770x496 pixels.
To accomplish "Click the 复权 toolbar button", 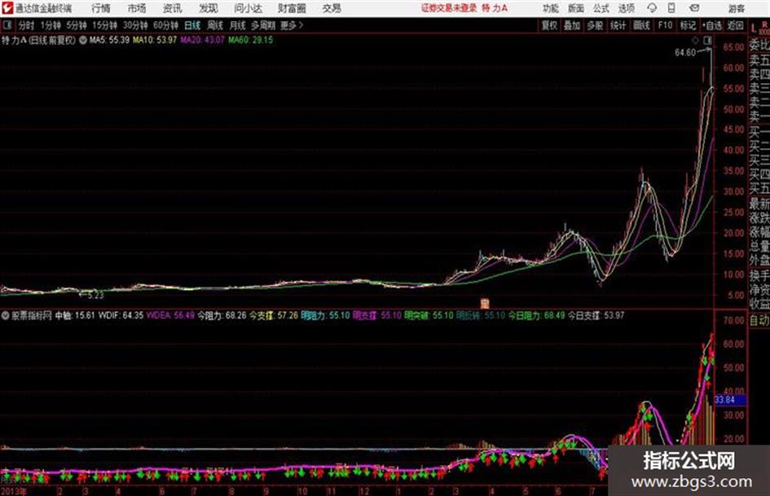I will coord(549,25).
